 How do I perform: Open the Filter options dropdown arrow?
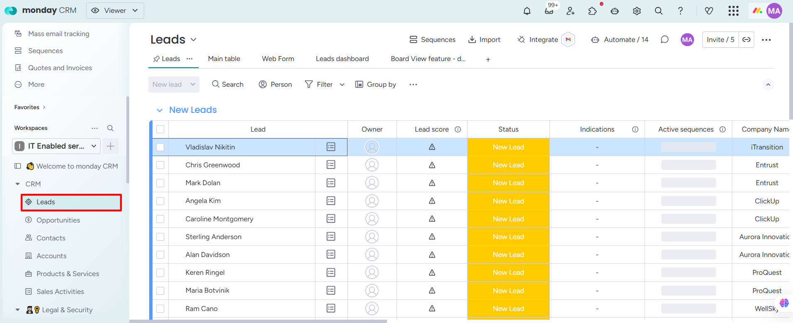[342, 85]
